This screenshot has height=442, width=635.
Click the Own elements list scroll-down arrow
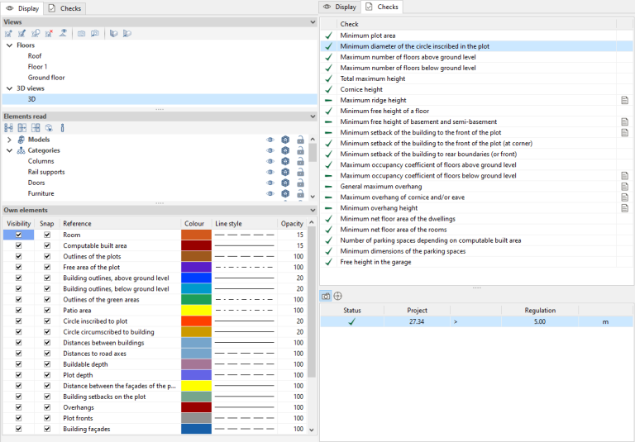(312, 430)
